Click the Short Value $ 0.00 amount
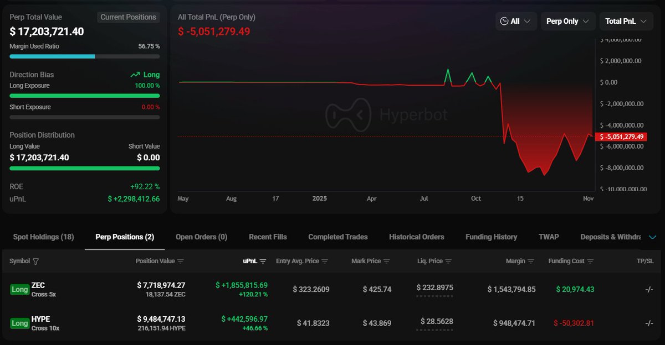 click(x=149, y=158)
